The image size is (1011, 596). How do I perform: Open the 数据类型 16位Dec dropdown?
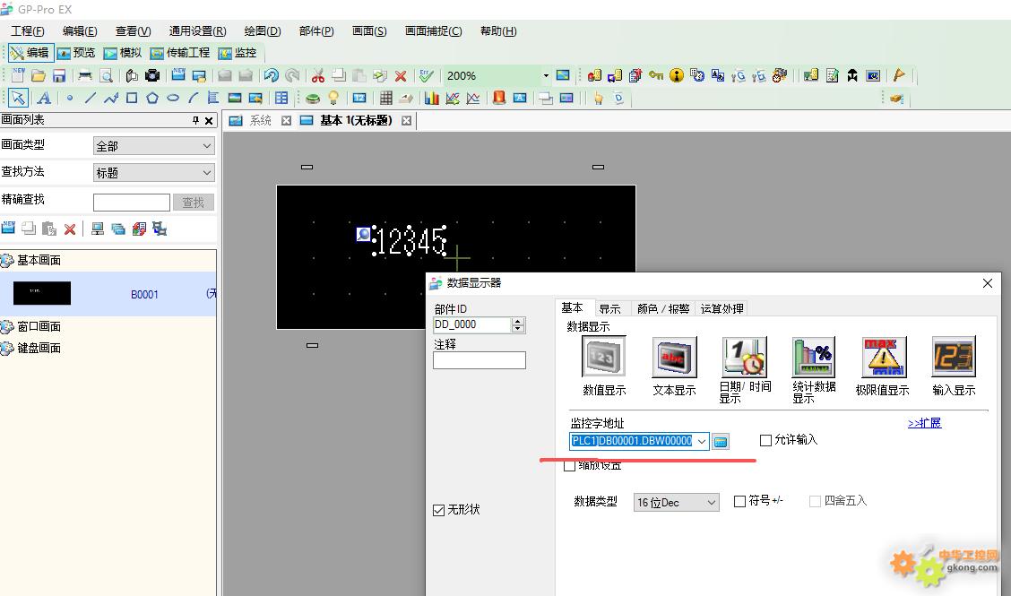coord(677,503)
